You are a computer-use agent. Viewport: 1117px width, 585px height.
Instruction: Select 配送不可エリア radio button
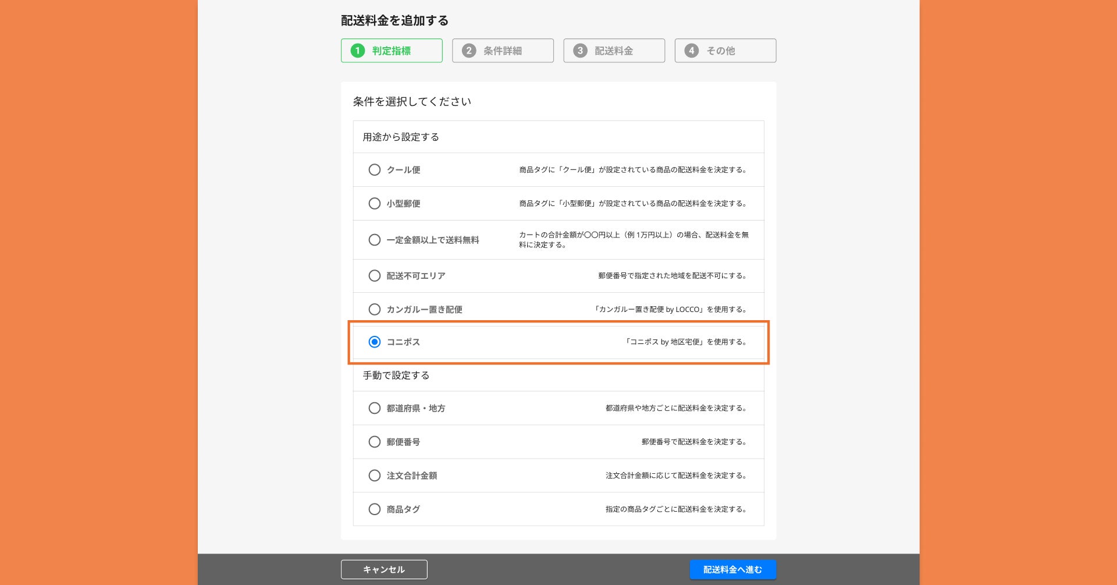[x=375, y=276]
